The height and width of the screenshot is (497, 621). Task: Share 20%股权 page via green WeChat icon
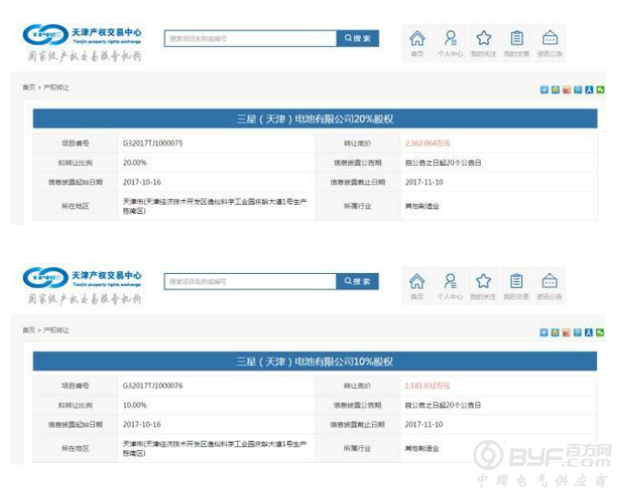point(601,89)
